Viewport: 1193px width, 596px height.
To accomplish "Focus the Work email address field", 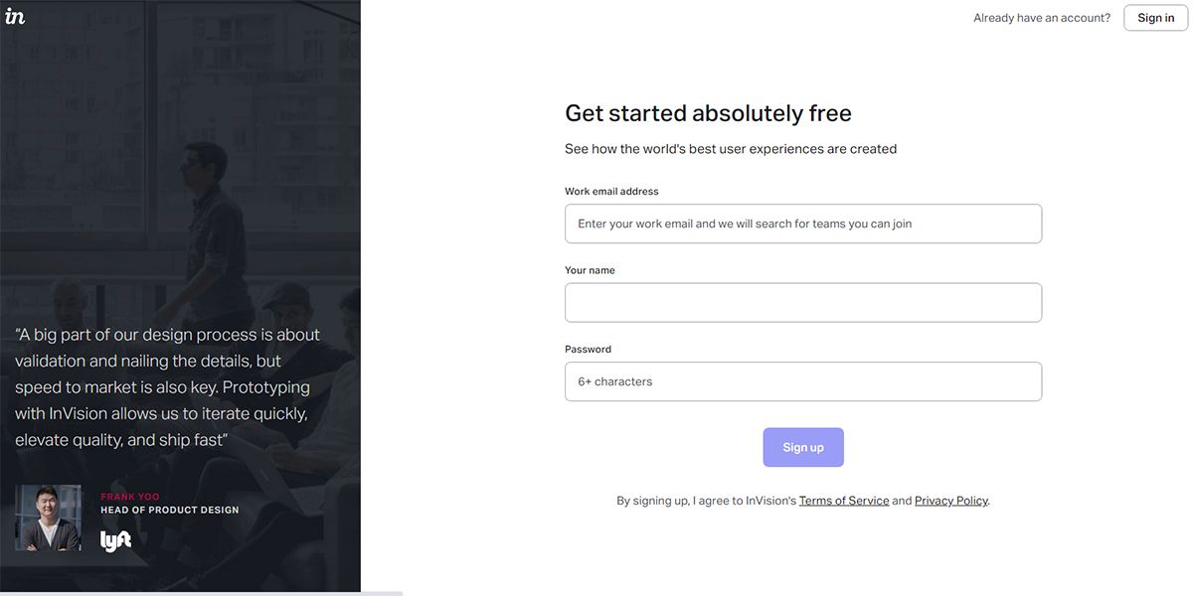I will [x=802, y=223].
